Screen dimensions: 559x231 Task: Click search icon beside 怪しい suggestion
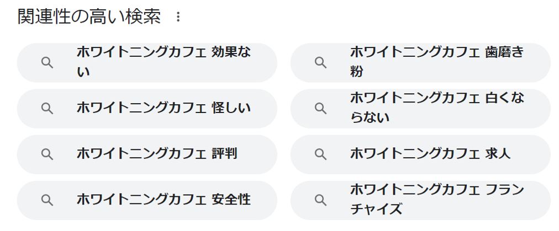point(48,108)
